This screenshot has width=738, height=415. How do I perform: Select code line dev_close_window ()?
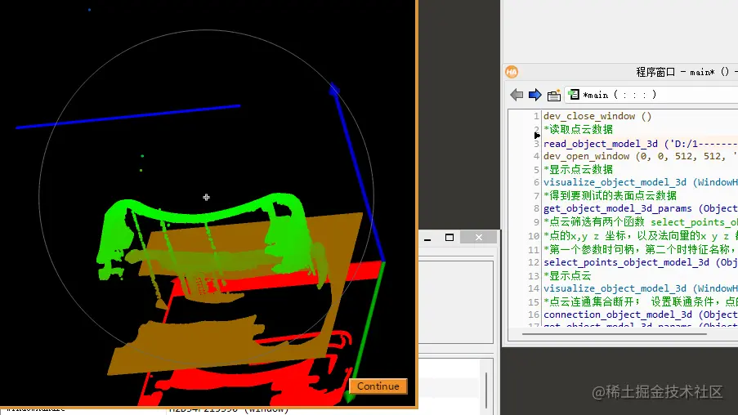[x=597, y=116]
